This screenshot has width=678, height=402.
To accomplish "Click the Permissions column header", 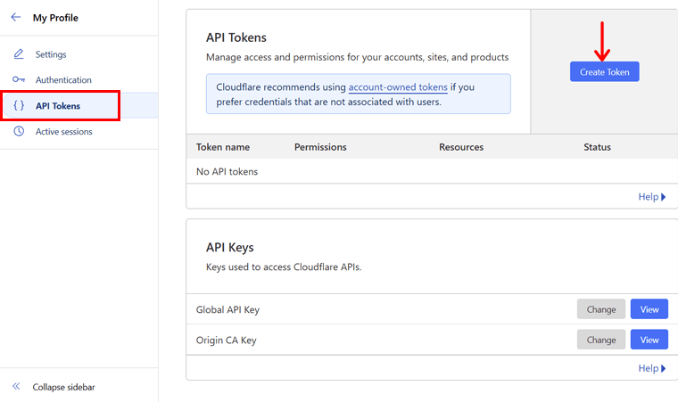I will click(320, 147).
